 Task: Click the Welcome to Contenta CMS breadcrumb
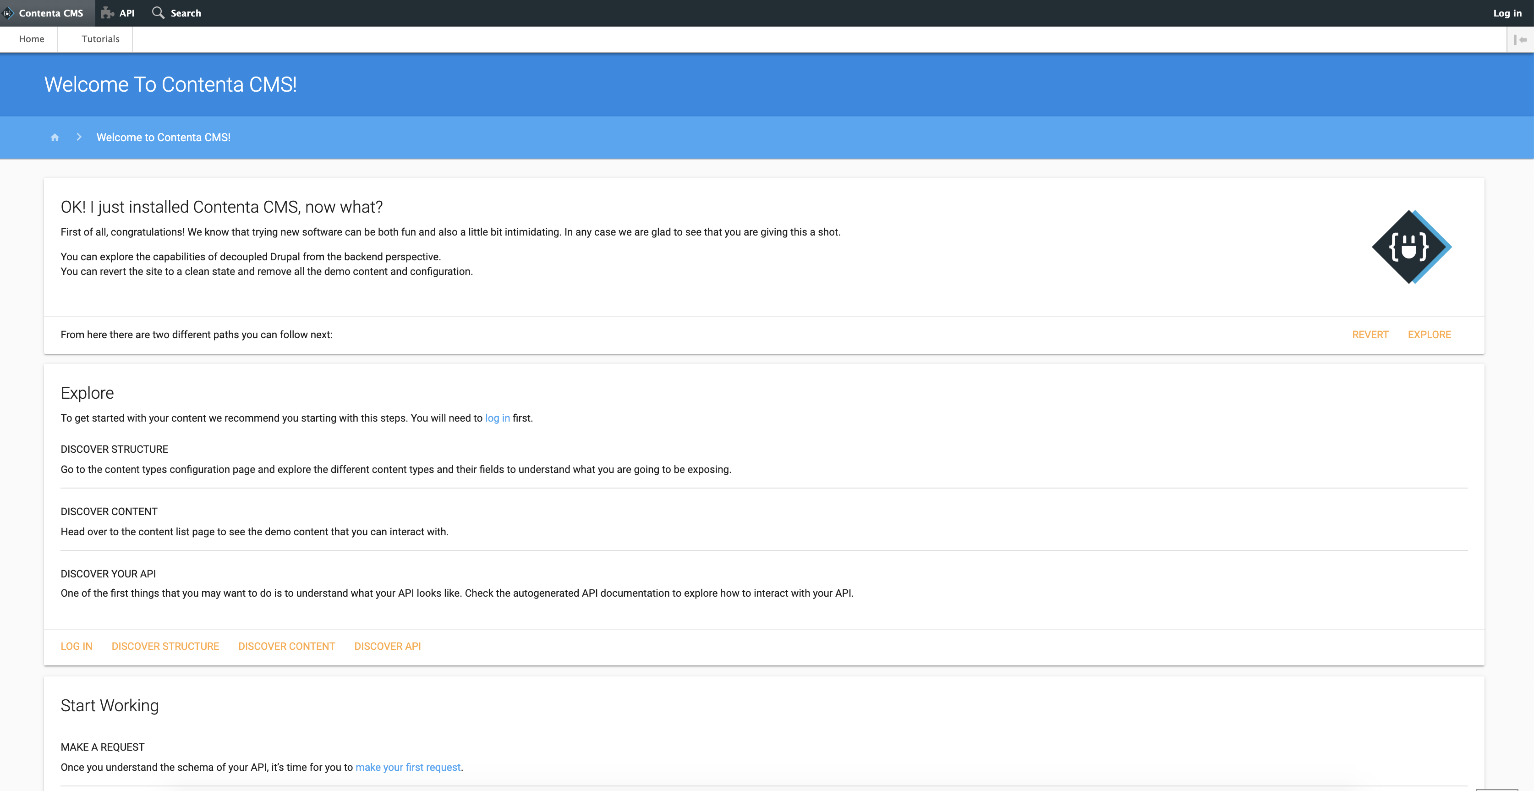164,137
